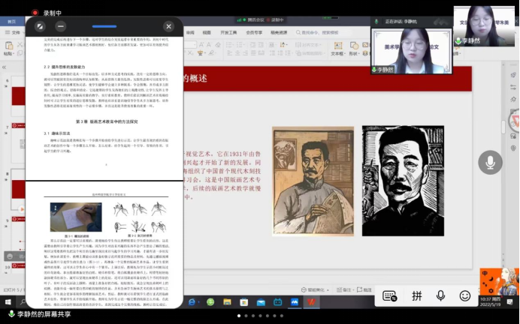The width and height of the screenshot is (520, 324).
Task: Collapse the slide thumbnail panel
Action: [4, 67]
